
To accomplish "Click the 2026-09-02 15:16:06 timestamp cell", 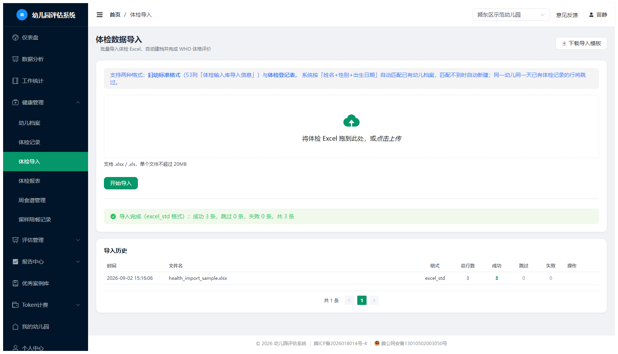I will point(130,278).
